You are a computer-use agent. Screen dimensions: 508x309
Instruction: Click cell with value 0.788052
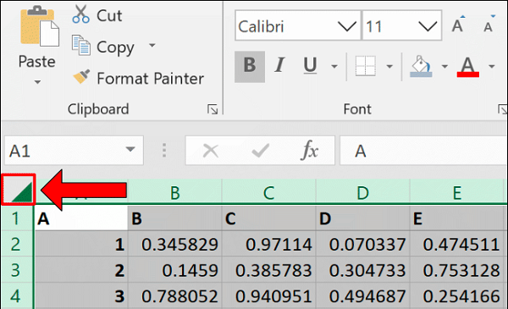175,295
